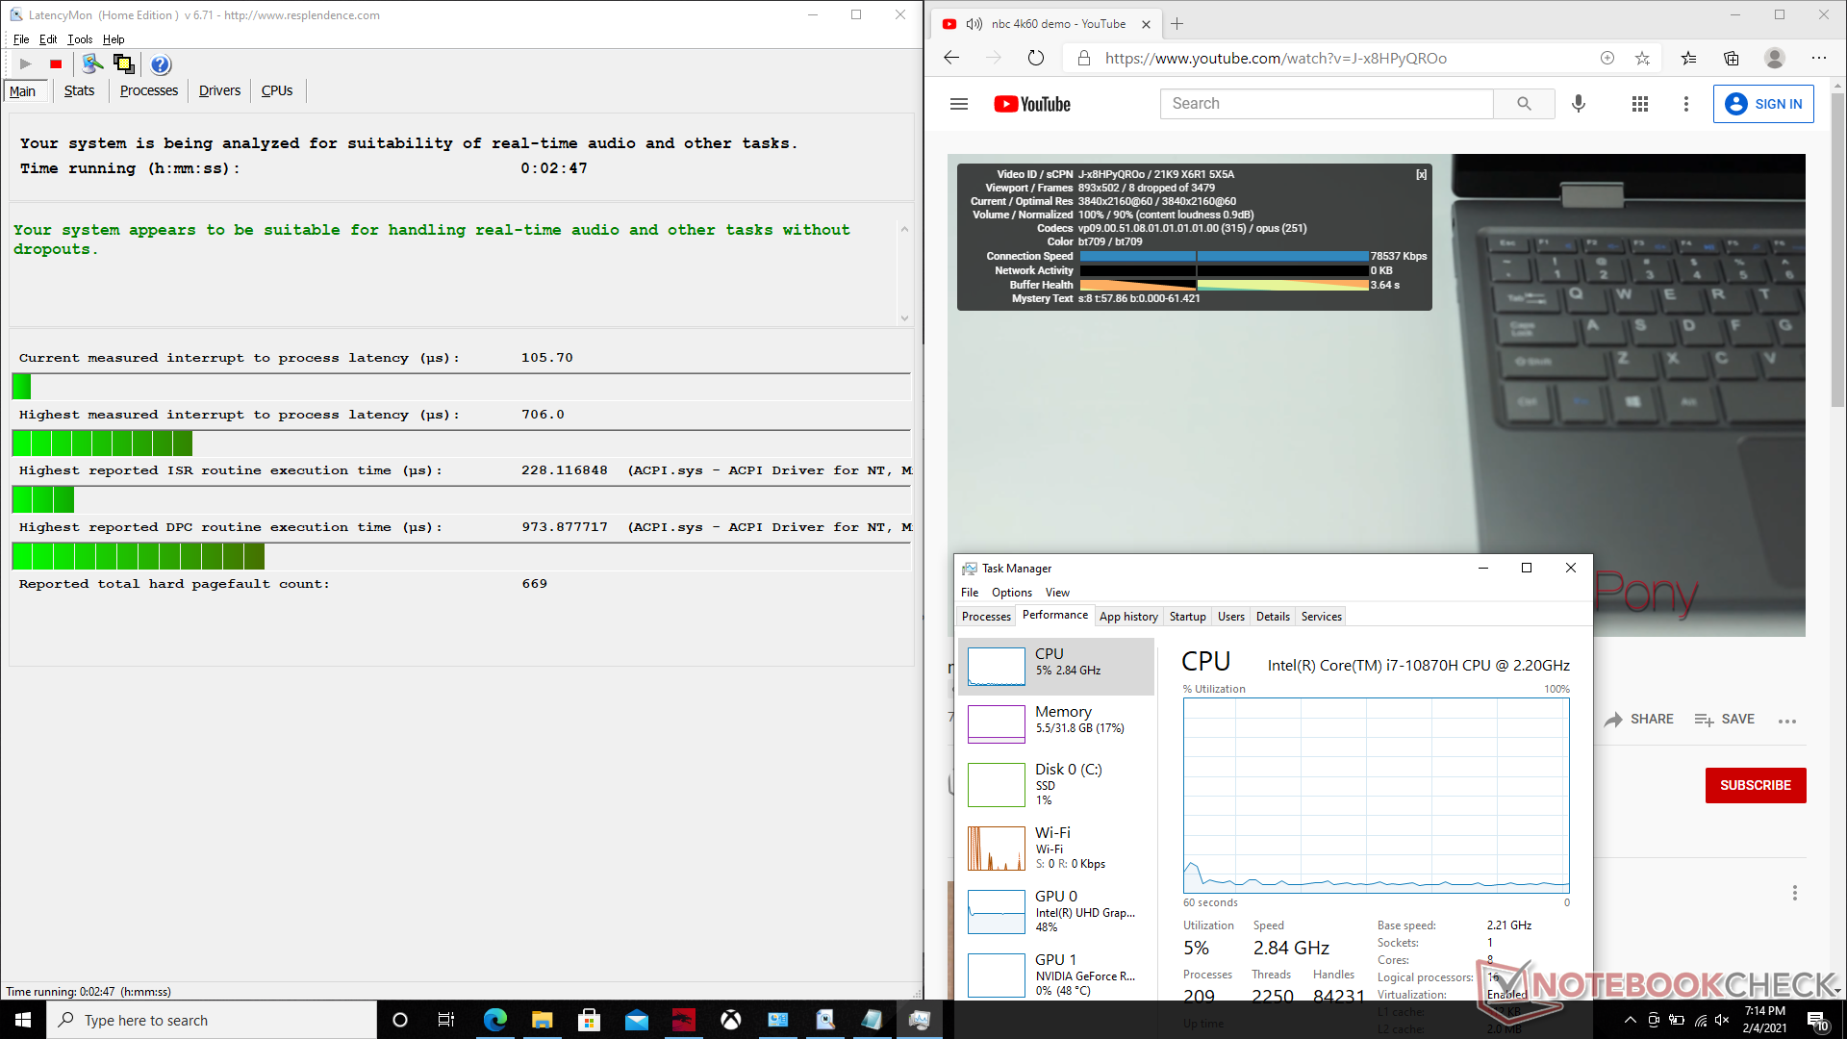This screenshot has width=1847, height=1039.
Task: Select Memory in performance sidebar
Action: click(1056, 720)
